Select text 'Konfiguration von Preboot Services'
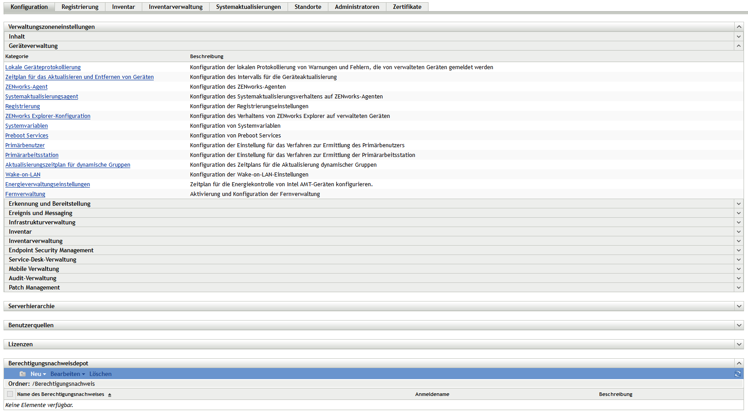The height and width of the screenshot is (415, 748). tap(235, 136)
